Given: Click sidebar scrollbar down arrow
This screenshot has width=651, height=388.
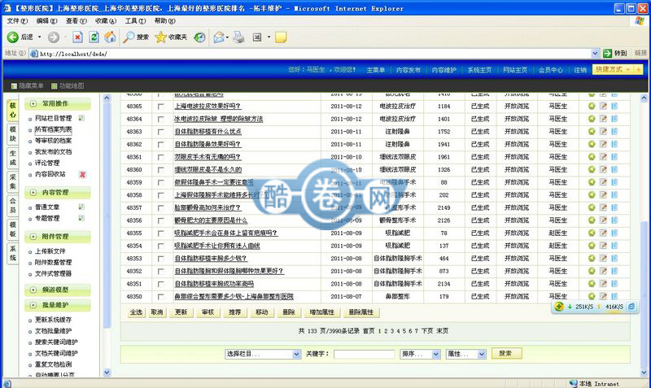Looking at the screenshot, I should (107, 373).
